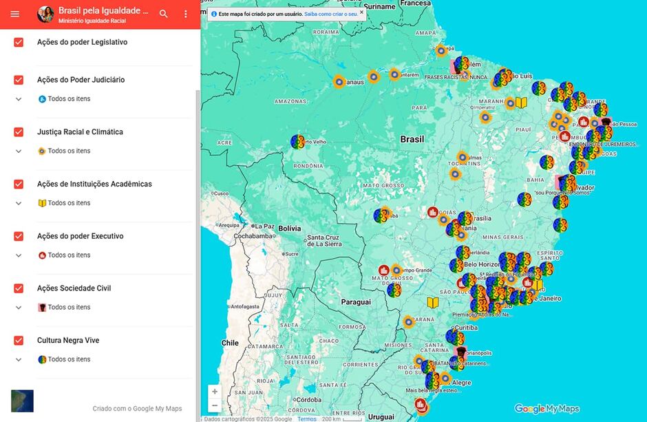This screenshot has width=647, height=422.
Task: Click the zoom out minus button
Action: coord(215,405)
